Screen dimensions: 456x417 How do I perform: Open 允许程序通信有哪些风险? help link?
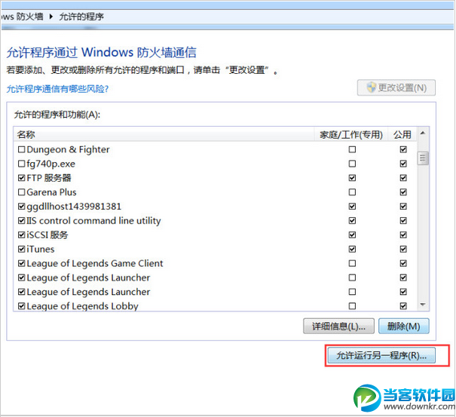coord(57,89)
